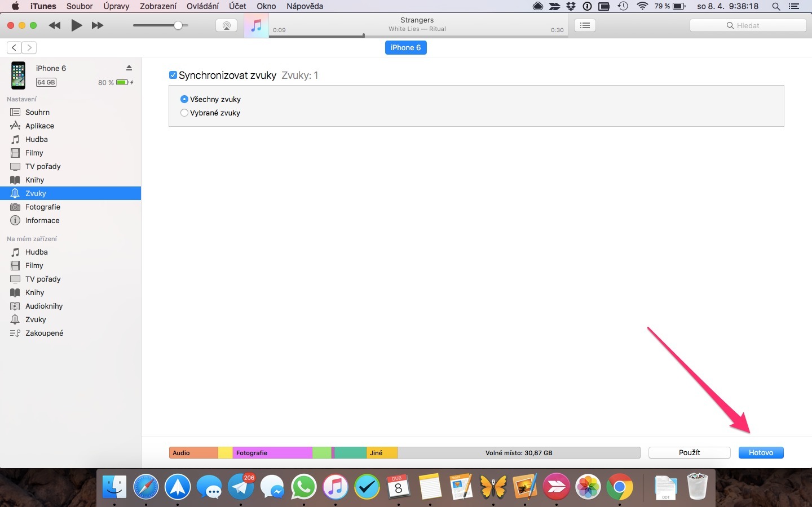This screenshot has height=507, width=812.
Task: Open the Soubor menu
Action: 80,6
